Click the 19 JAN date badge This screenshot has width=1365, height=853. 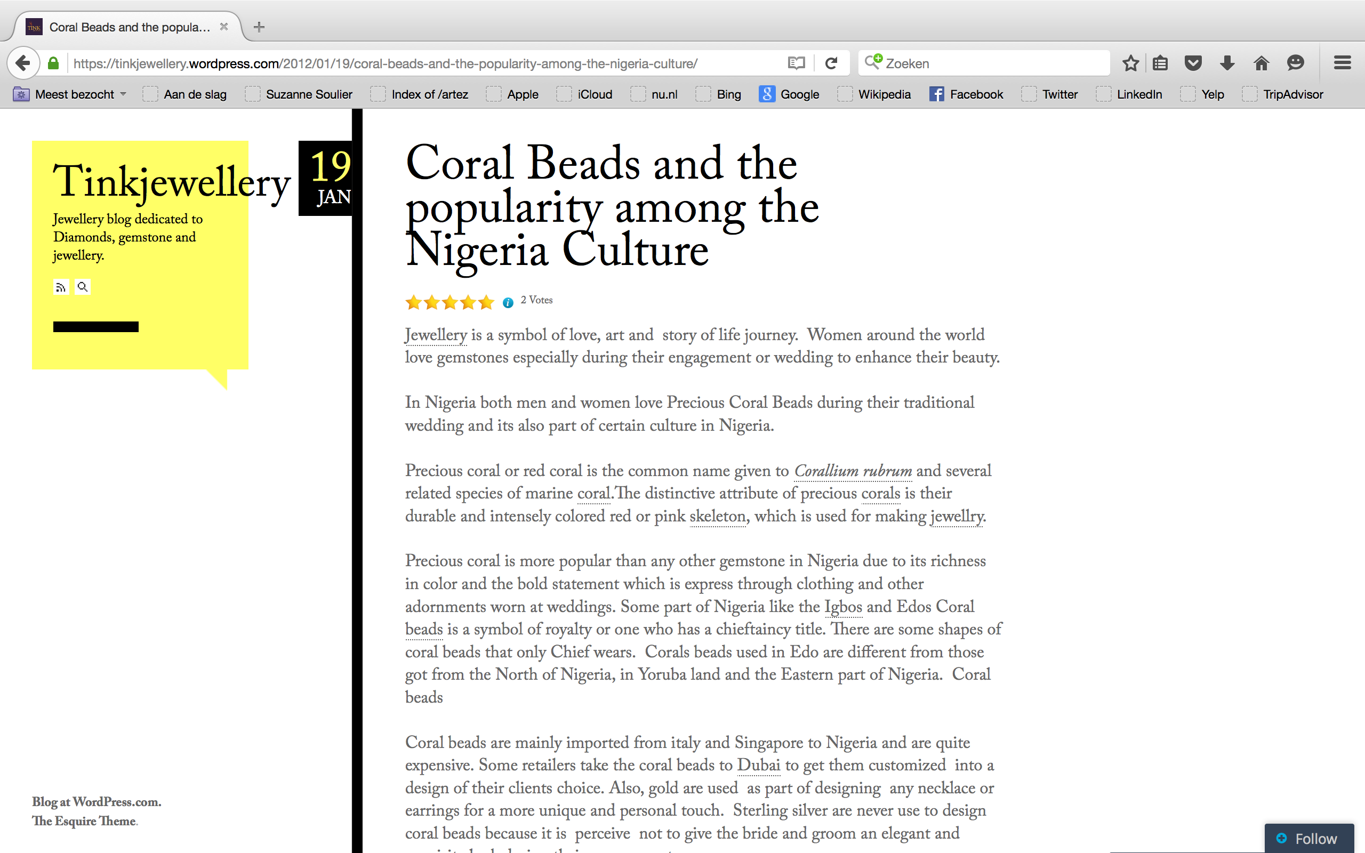(325, 178)
